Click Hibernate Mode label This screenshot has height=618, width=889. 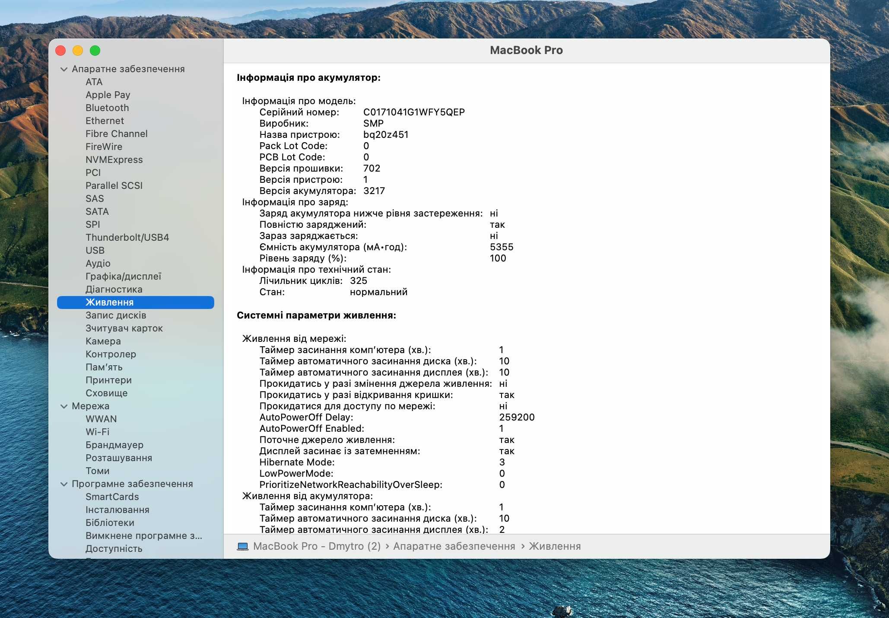[297, 462]
